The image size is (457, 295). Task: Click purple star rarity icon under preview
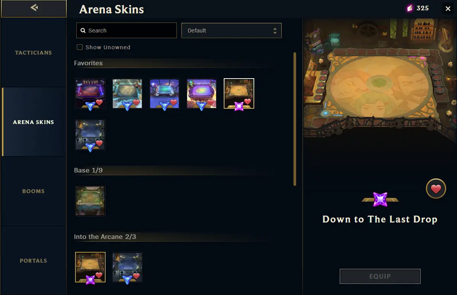pos(380,200)
